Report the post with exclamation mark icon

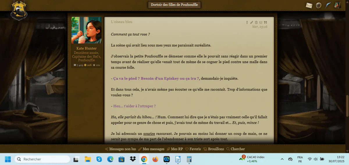tap(247, 22)
